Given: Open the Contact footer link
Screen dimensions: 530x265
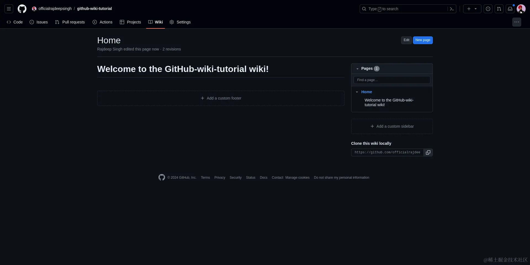Looking at the screenshot, I should pos(277,178).
